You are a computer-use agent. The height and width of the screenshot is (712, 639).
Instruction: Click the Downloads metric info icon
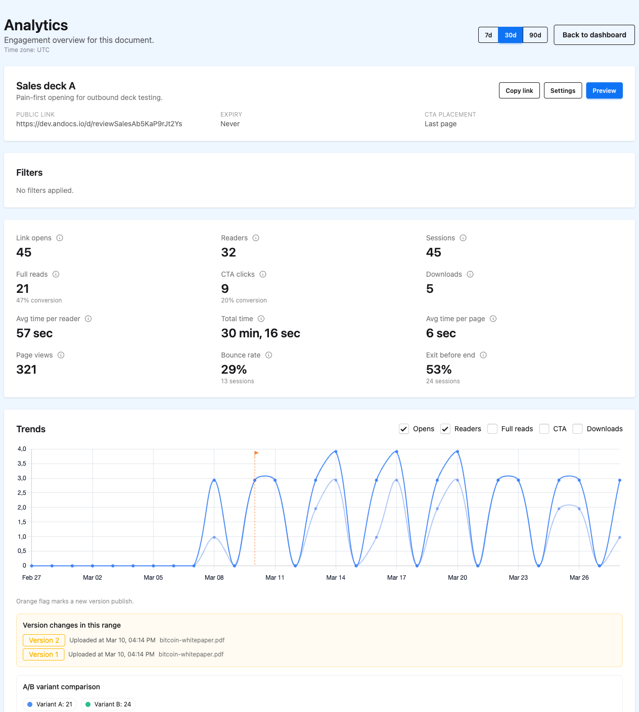pyautogui.click(x=470, y=274)
